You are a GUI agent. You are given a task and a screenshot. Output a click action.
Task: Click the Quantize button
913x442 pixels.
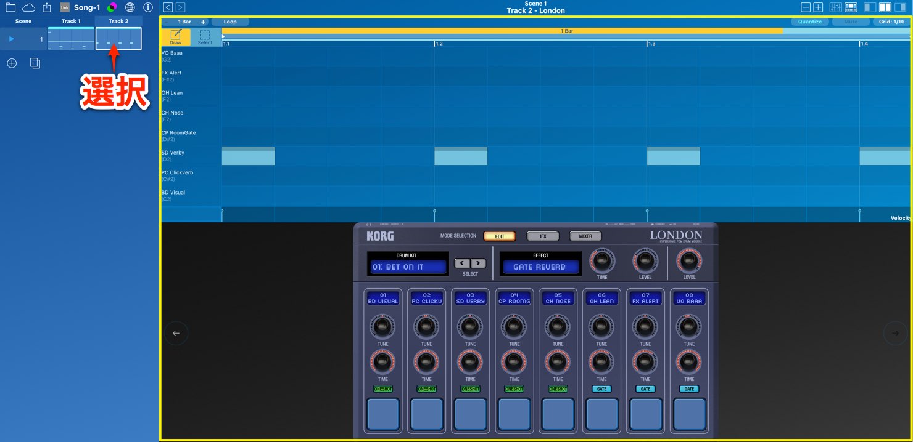coord(810,22)
